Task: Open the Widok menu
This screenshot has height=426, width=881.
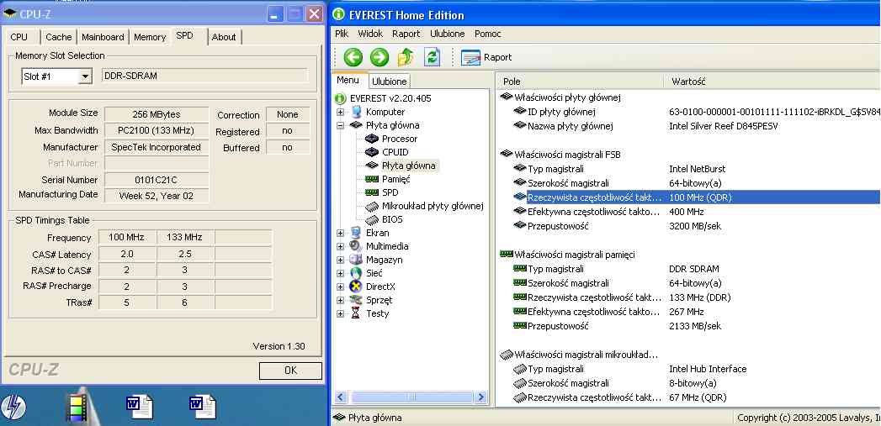Action: coord(370,34)
